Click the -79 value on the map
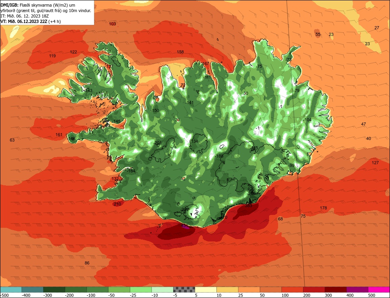Screen dimensions: 390x298 pos(296,90)
